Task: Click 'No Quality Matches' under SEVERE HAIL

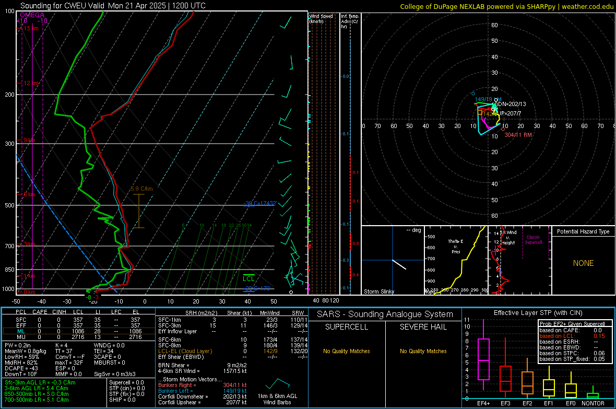Action: [x=423, y=351]
